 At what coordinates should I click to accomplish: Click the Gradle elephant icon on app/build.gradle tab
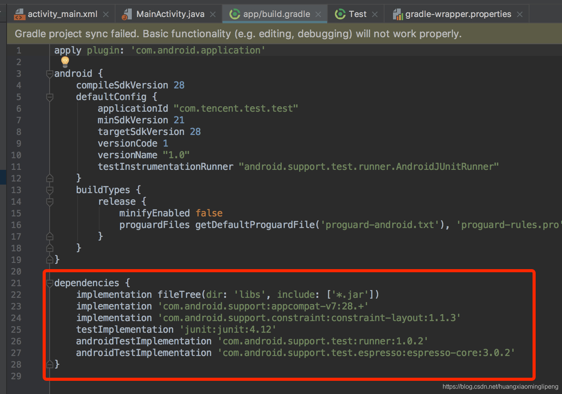[234, 14]
